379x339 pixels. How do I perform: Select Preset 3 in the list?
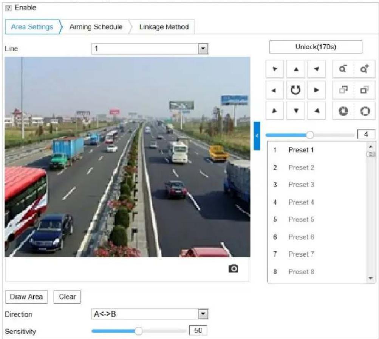click(317, 185)
